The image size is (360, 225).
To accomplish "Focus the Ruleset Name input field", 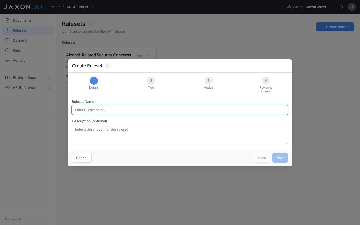I will (x=180, y=110).
